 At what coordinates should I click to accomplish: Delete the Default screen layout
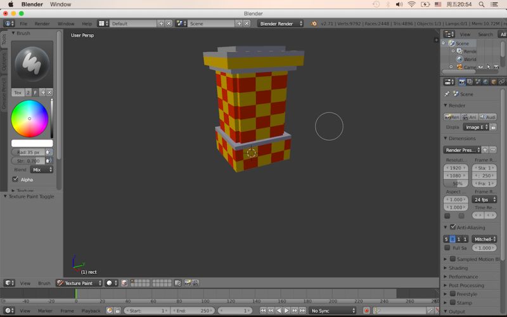pyautogui.click(x=169, y=23)
